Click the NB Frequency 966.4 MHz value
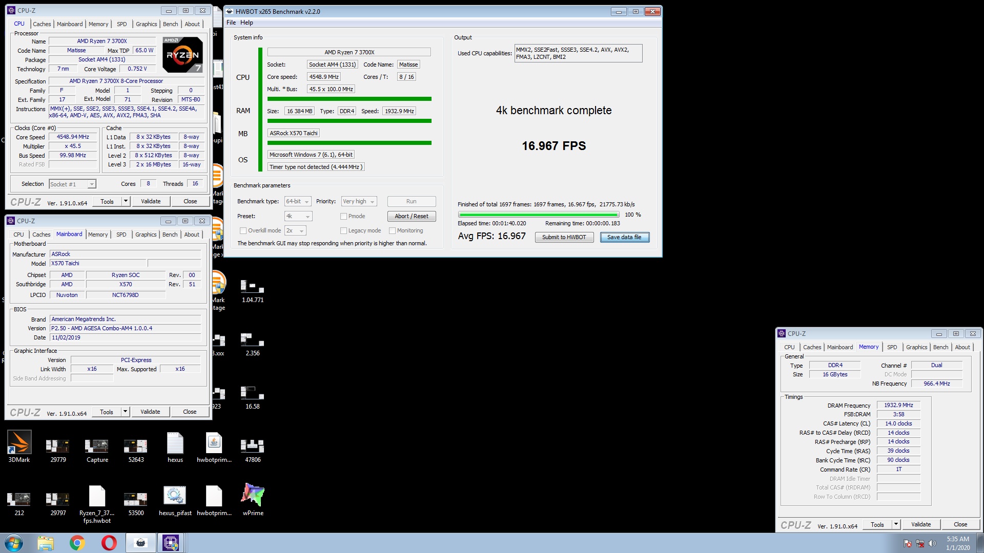Viewport: 984px width, 553px height. (x=937, y=384)
